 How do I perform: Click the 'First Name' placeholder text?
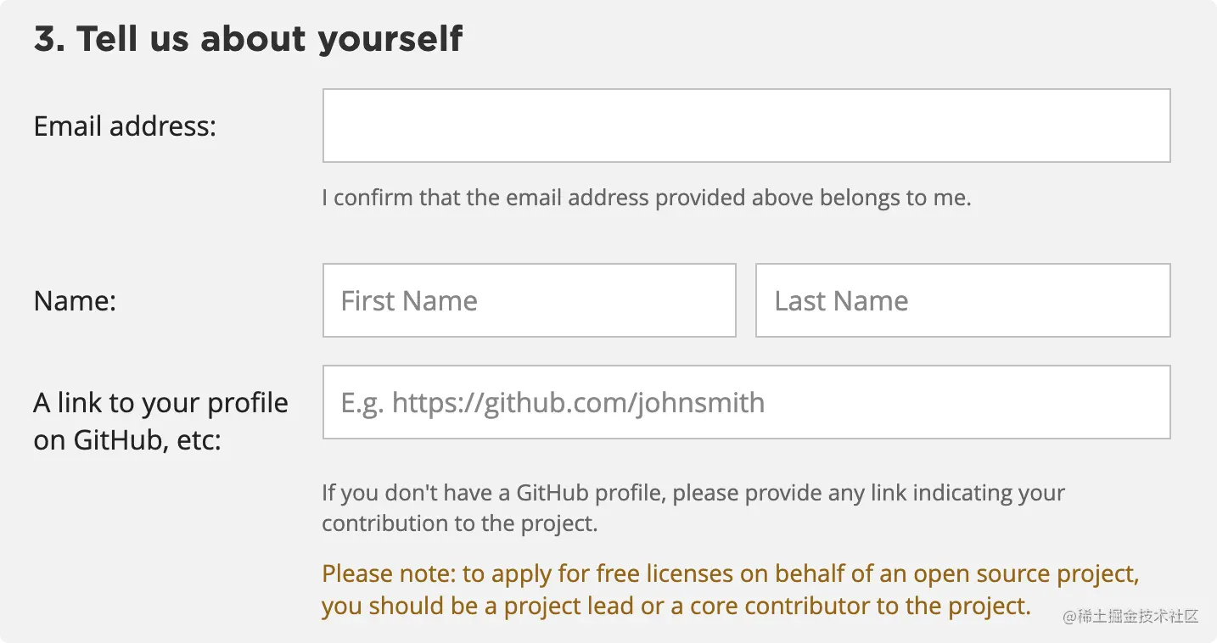[409, 301]
